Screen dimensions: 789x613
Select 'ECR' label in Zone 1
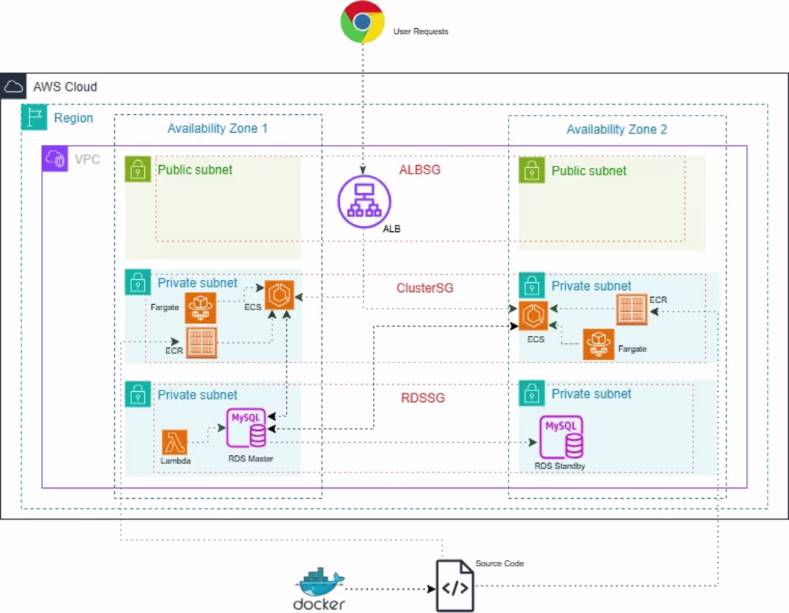click(x=174, y=350)
